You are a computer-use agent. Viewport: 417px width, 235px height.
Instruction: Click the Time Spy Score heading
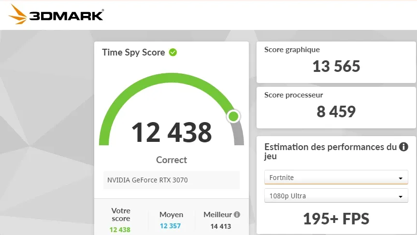[133, 53]
